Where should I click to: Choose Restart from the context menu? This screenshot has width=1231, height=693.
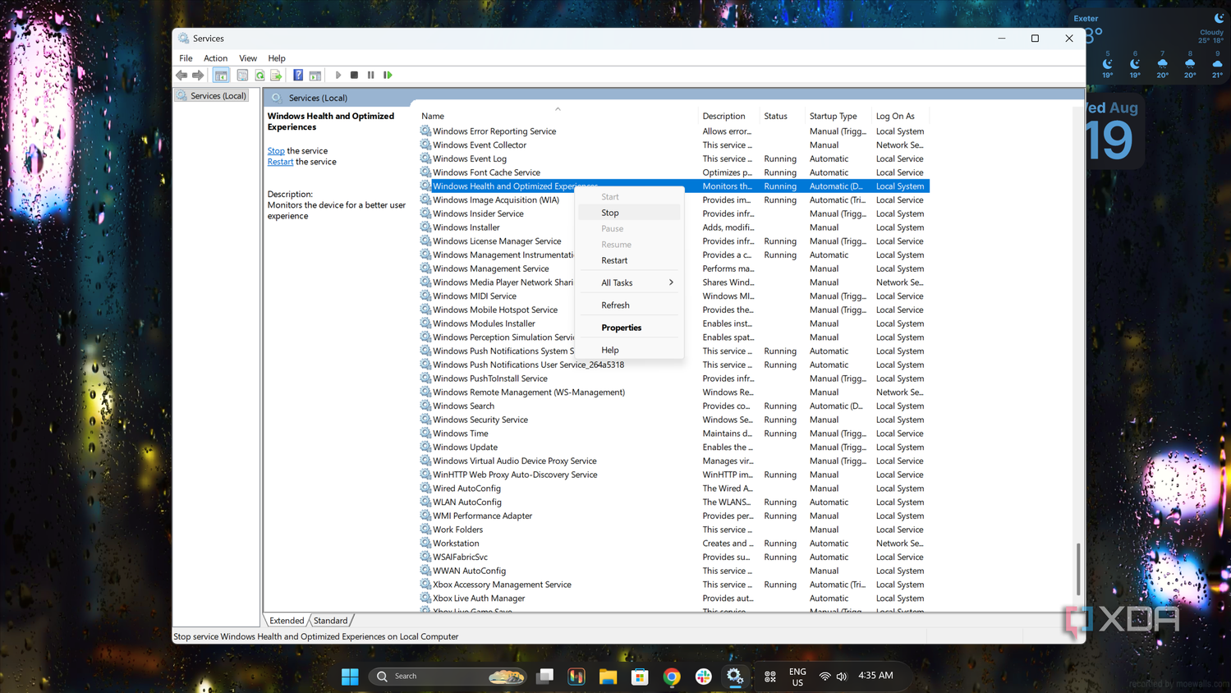click(x=630, y=260)
